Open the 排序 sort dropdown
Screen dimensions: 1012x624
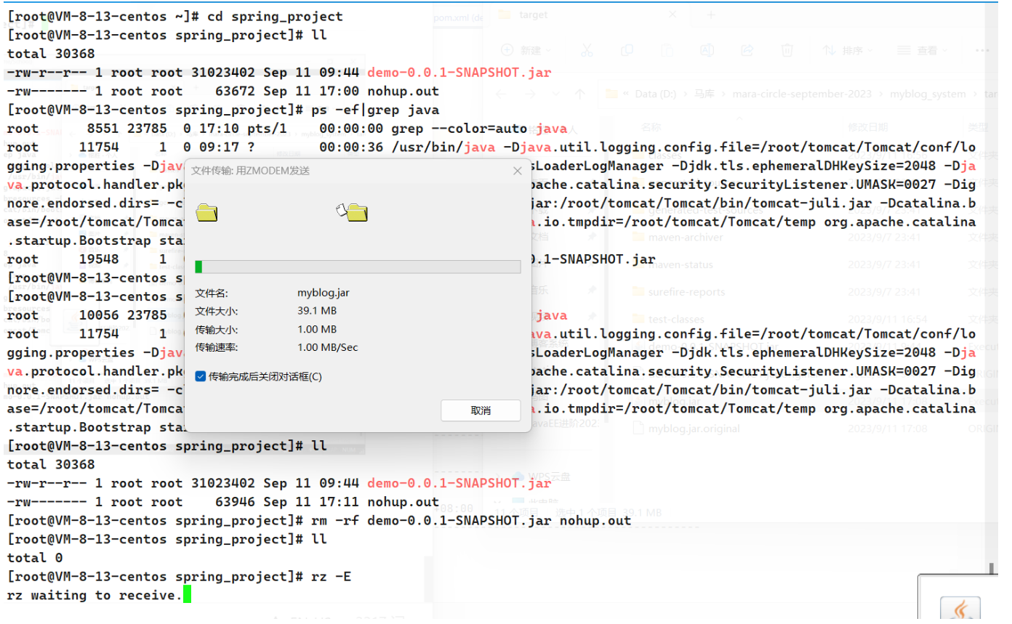[x=848, y=50]
